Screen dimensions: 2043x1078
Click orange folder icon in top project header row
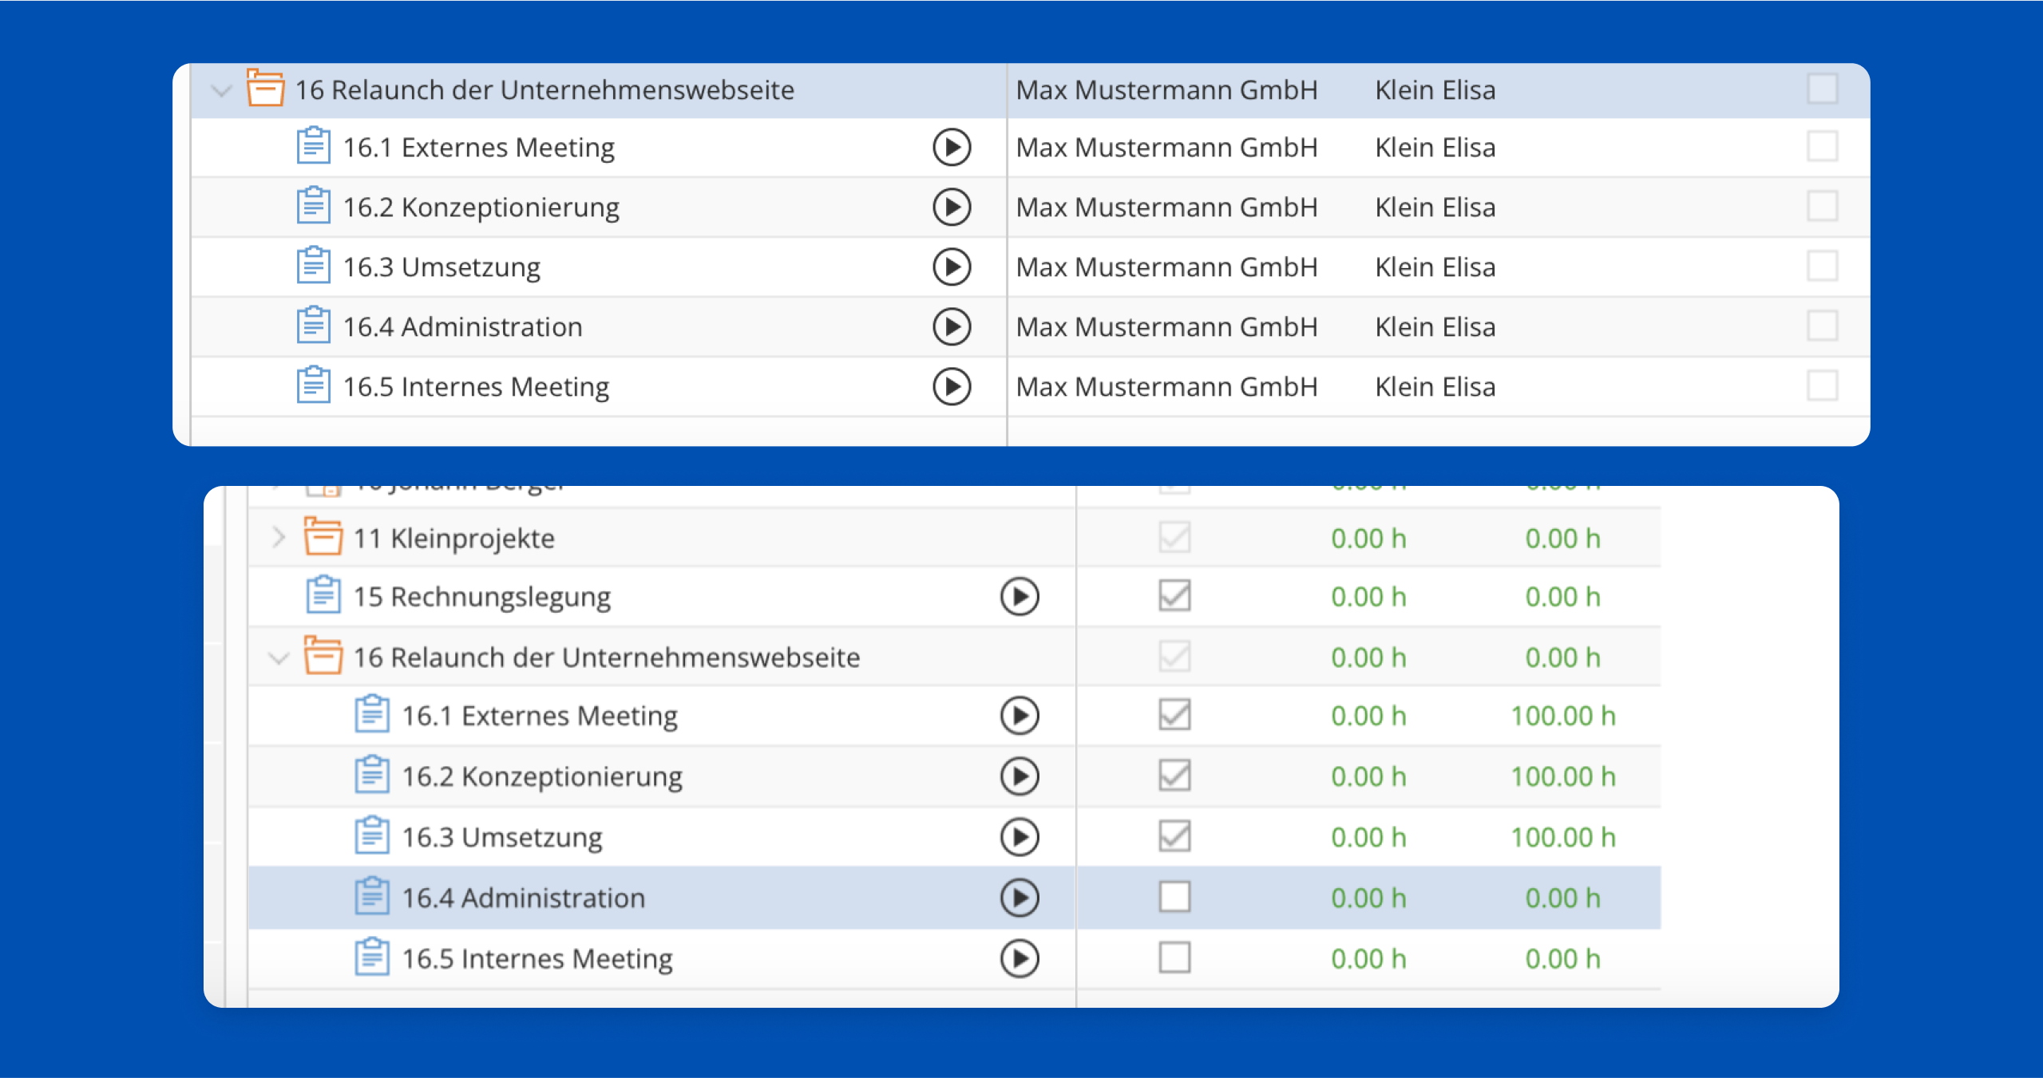265,89
